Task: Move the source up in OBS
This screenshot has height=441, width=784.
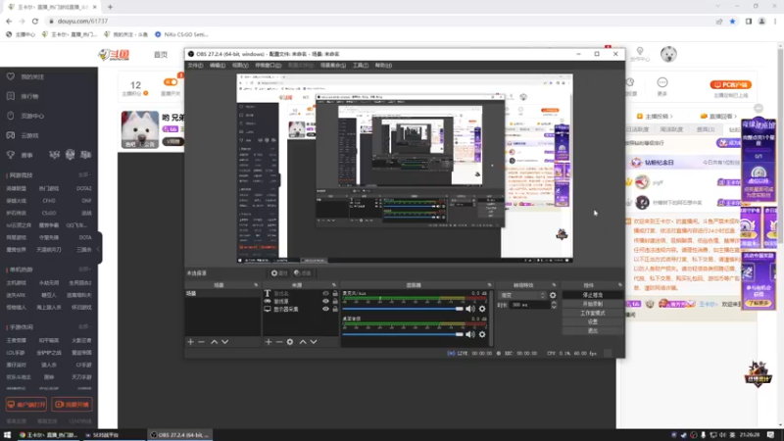Action: [303, 342]
